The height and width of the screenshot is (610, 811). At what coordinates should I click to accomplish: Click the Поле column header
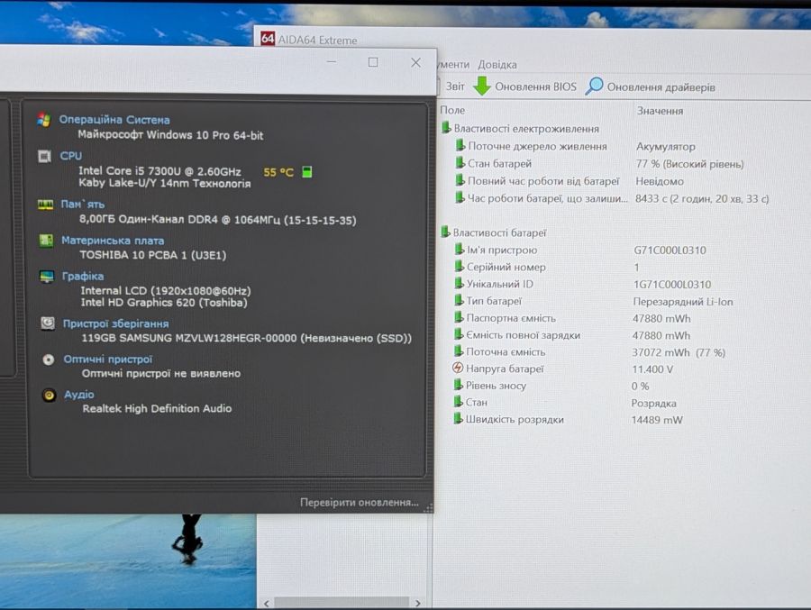452,110
